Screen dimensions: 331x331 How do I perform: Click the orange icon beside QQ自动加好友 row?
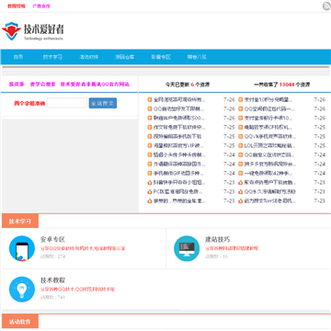[x=150, y=108]
